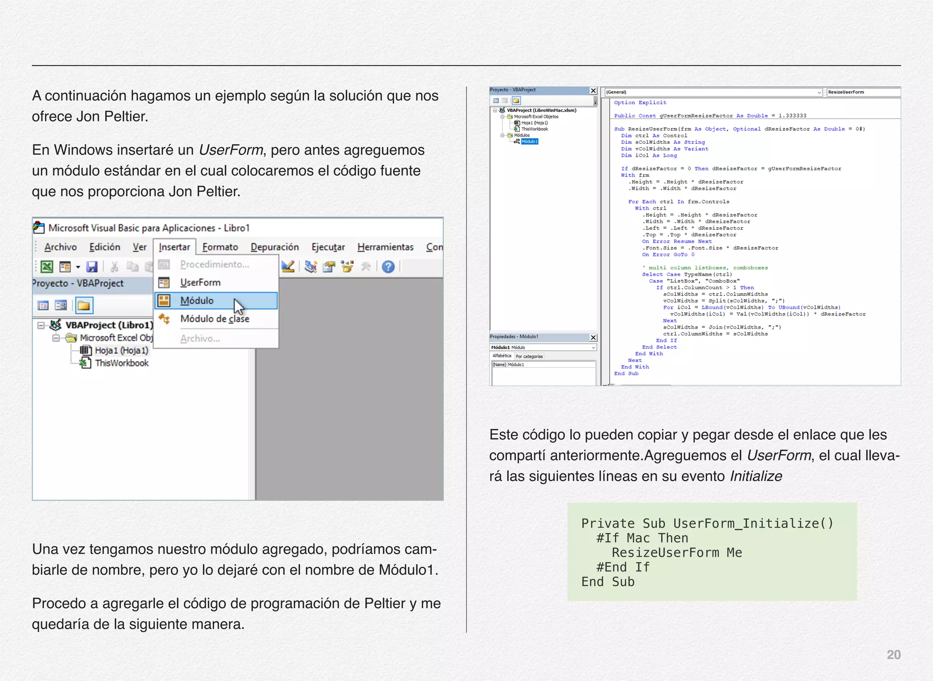This screenshot has width=933, height=681.
Task: Switch to the Por categorías tab
Action: pos(529,356)
